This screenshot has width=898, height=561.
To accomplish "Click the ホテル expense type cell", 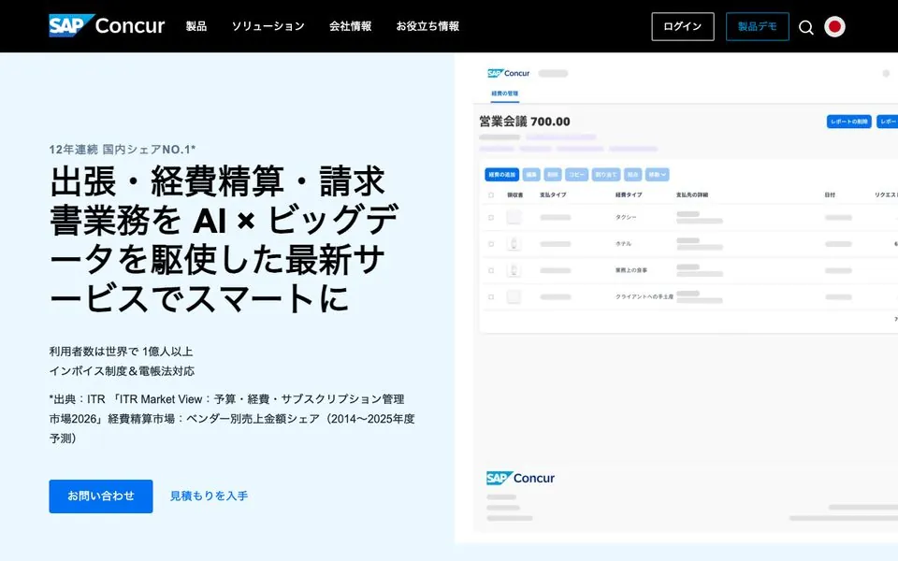I will (623, 244).
